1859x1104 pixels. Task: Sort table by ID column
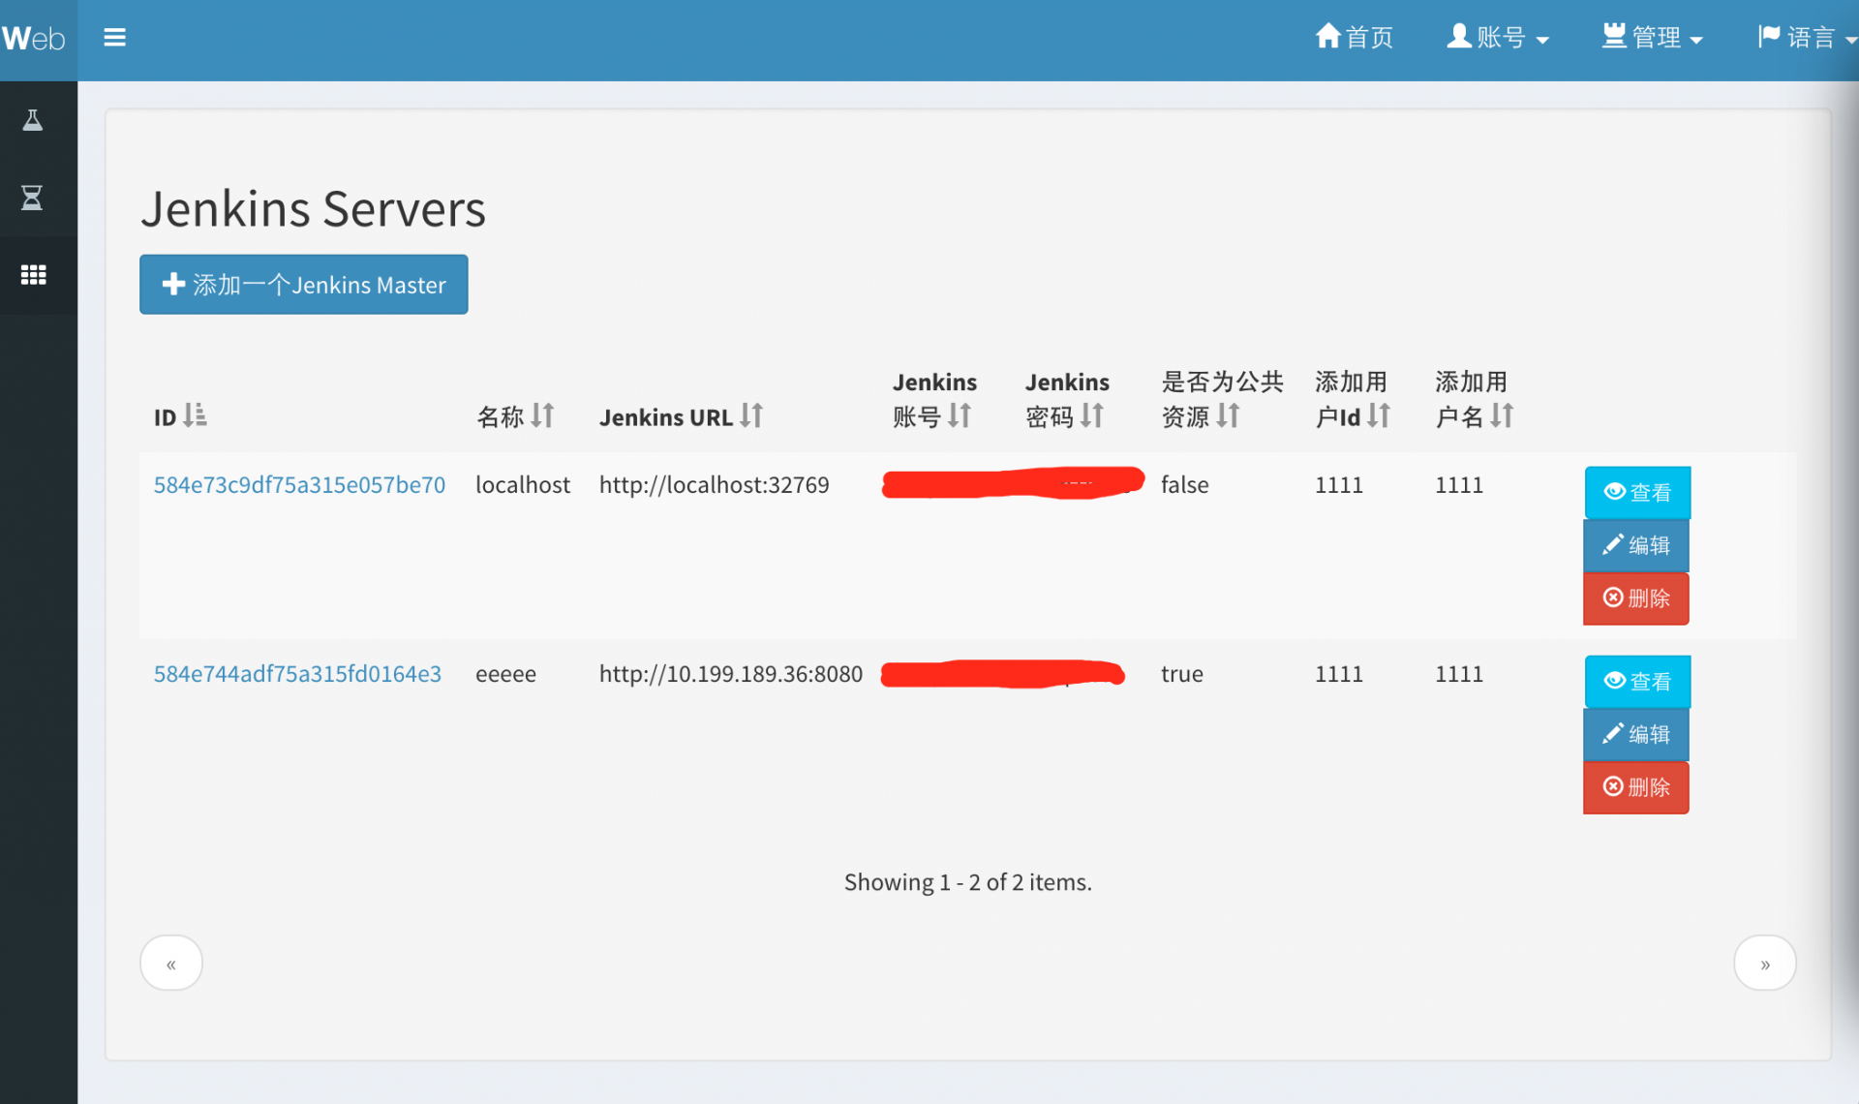pyautogui.click(x=181, y=416)
